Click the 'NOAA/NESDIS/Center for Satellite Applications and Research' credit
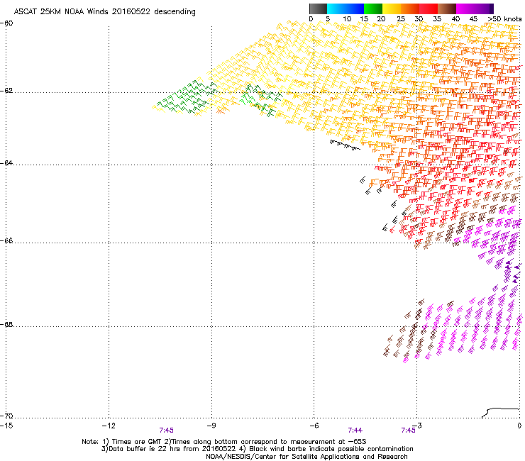 pos(306,457)
